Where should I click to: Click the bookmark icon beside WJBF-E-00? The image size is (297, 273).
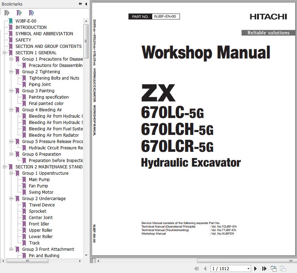(11, 21)
